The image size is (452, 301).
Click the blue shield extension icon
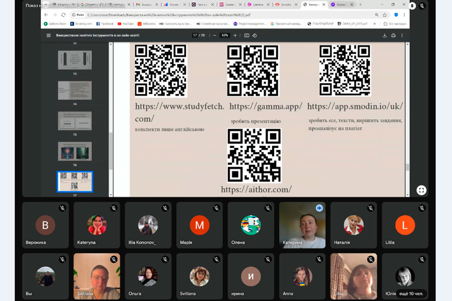pyautogui.click(x=396, y=15)
